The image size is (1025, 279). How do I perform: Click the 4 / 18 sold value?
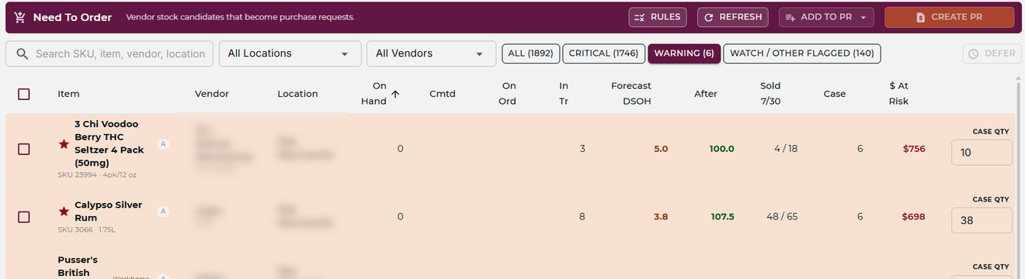(786, 149)
